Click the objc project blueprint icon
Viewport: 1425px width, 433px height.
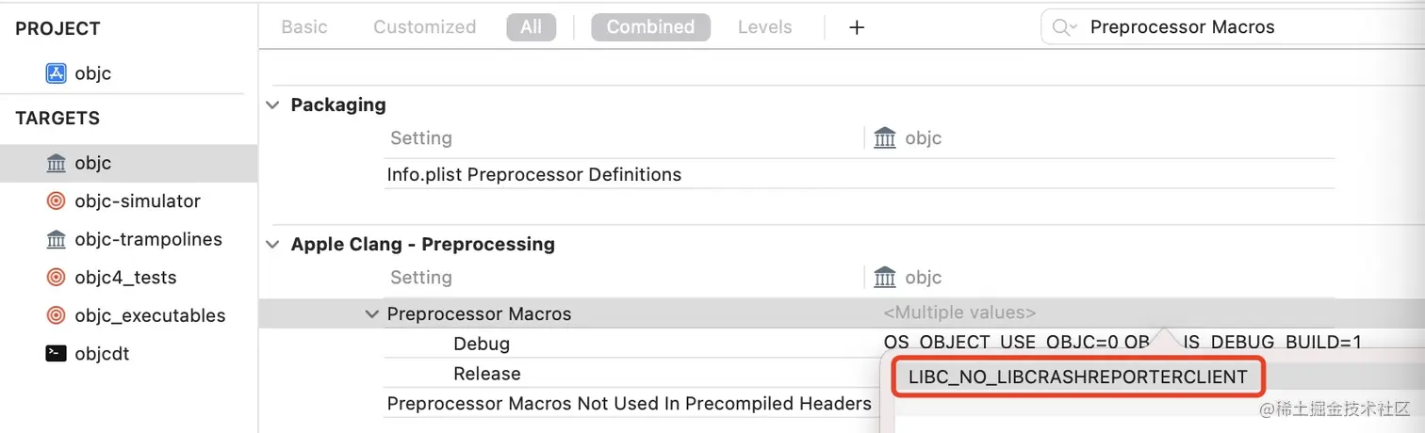pyautogui.click(x=57, y=73)
